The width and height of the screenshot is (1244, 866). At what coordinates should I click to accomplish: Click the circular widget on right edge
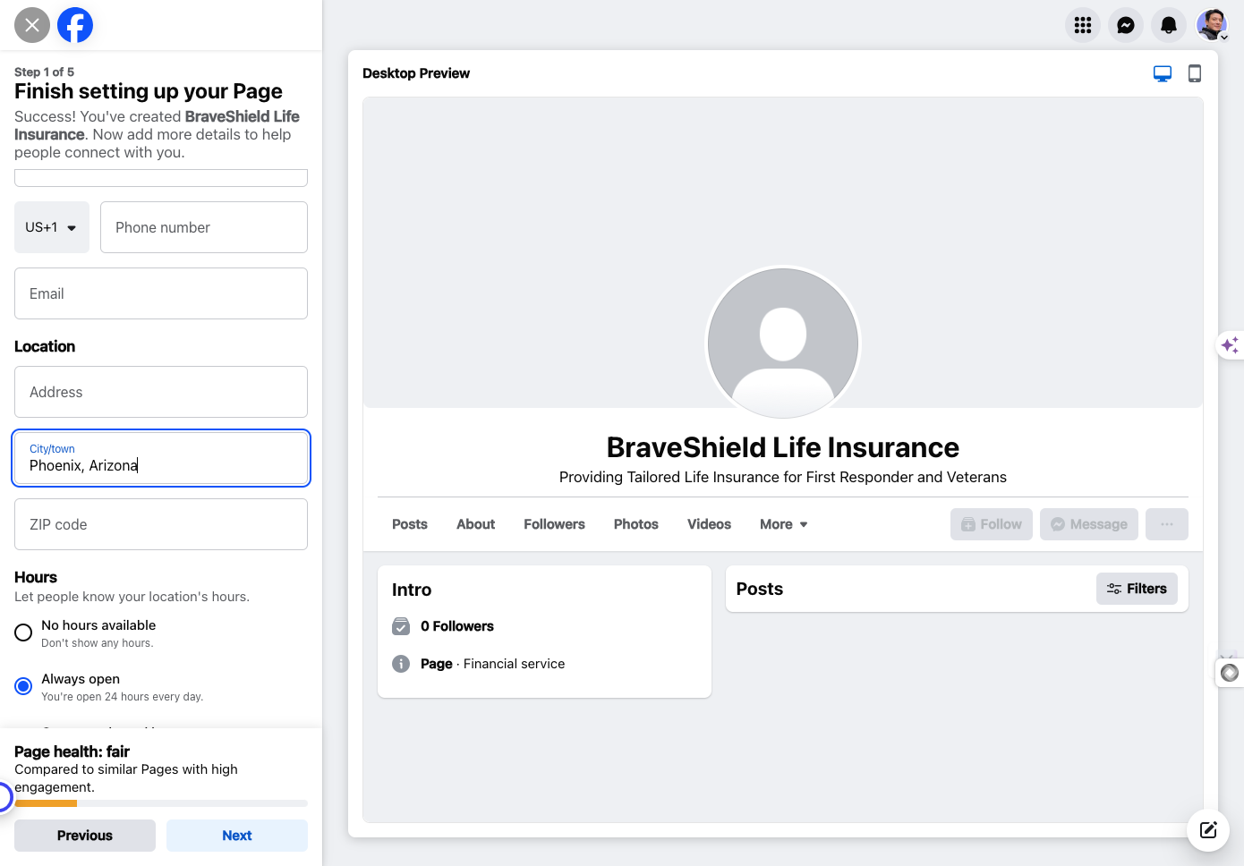tap(1231, 672)
